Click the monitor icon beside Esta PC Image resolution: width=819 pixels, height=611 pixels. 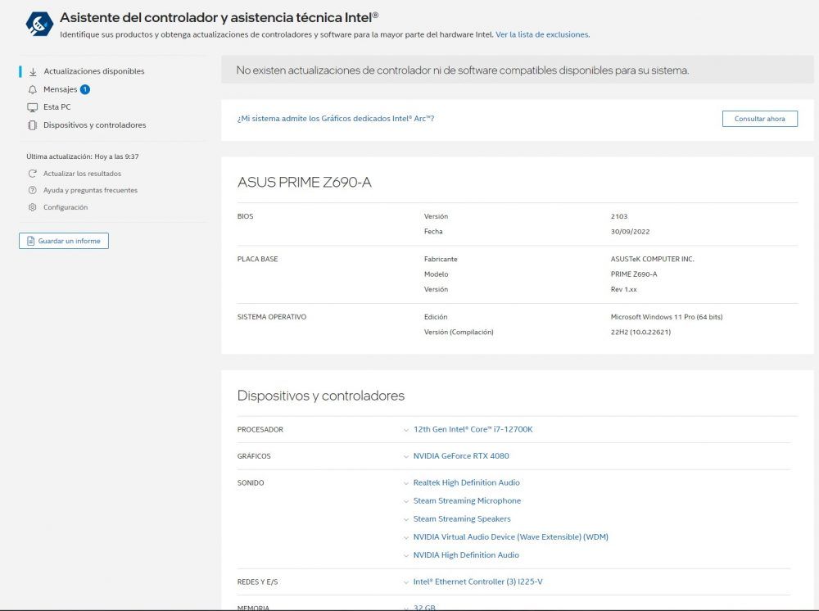[33, 107]
